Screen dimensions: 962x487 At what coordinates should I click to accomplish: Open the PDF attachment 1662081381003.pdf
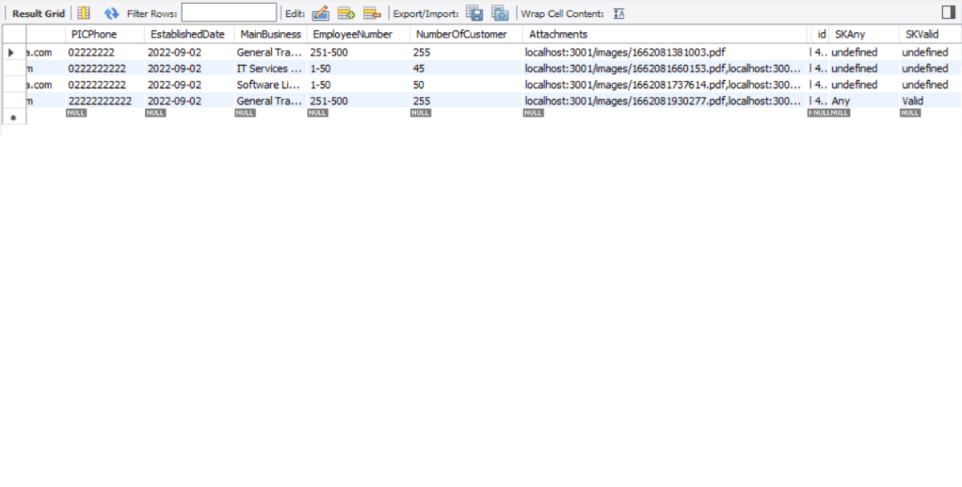[x=626, y=52]
